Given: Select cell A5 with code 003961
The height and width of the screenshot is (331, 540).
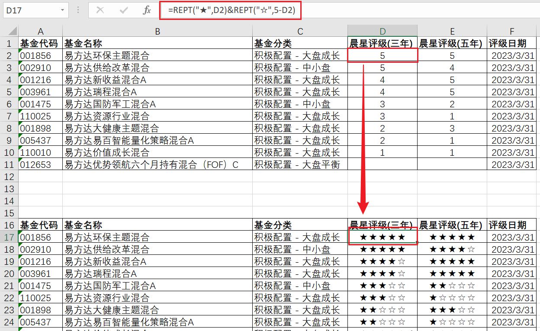Looking at the screenshot, I should point(41,92).
